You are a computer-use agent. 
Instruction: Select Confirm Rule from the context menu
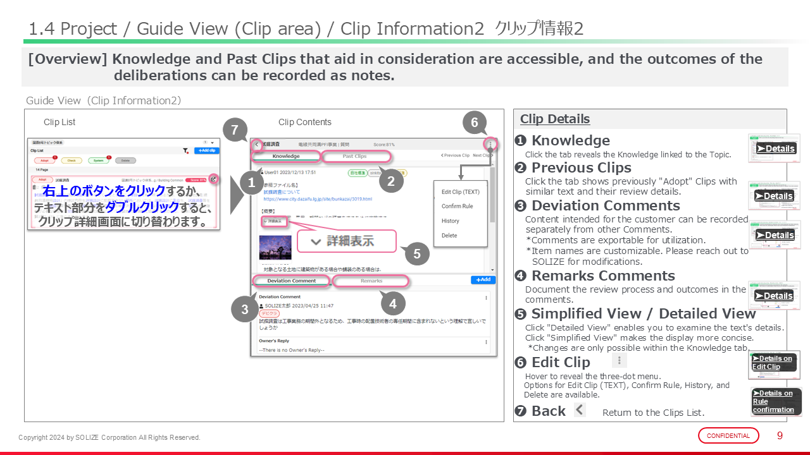(x=457, y=206)
